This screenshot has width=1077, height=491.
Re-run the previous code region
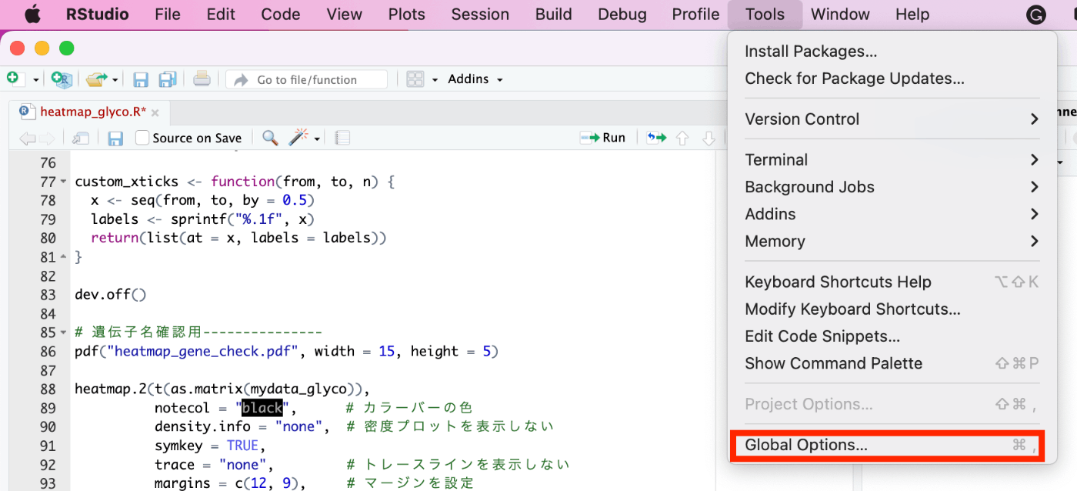tap(656, 138)
